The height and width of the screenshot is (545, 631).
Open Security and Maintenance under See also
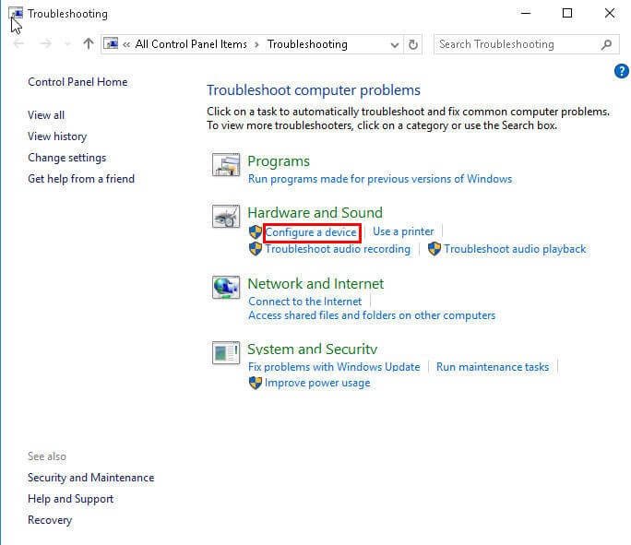coord(90,478)
